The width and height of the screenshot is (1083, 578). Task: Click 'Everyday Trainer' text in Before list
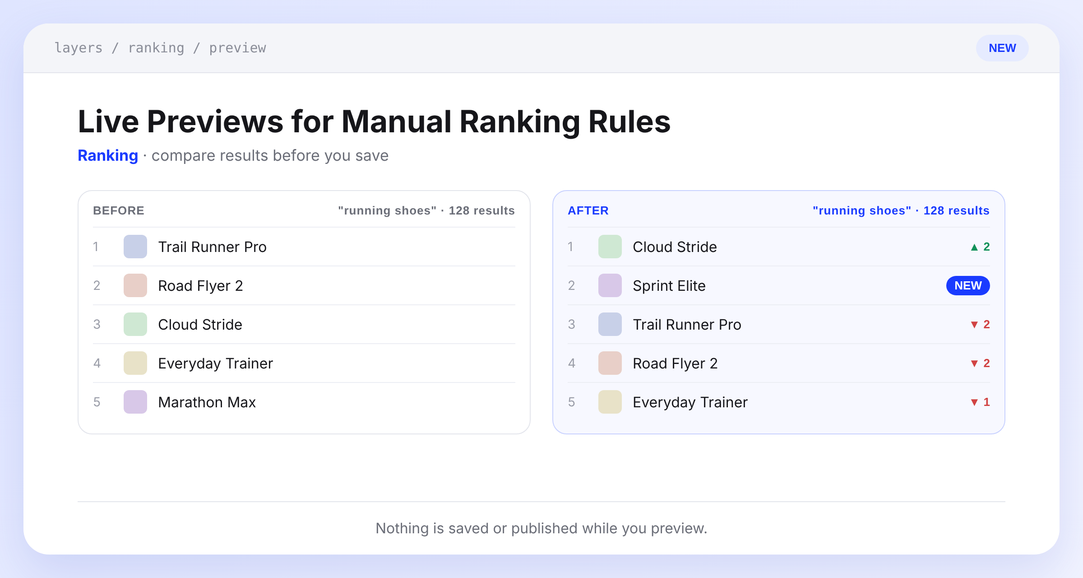215,364
